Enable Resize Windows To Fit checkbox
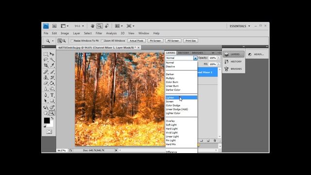The width and height of the screenshot is (311, 175). click(x=72, y=41)
